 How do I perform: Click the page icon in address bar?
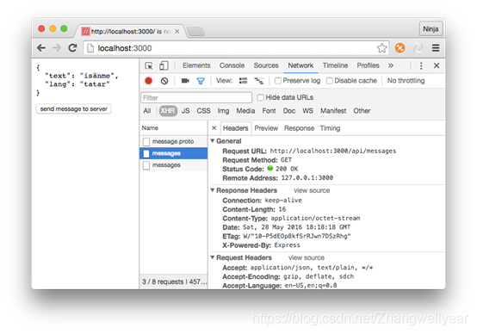(90, 48)
